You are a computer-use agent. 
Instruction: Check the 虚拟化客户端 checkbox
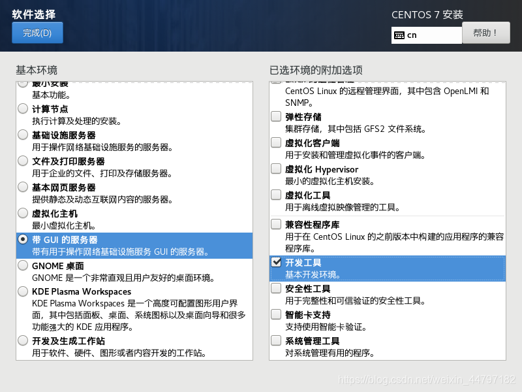276,142
